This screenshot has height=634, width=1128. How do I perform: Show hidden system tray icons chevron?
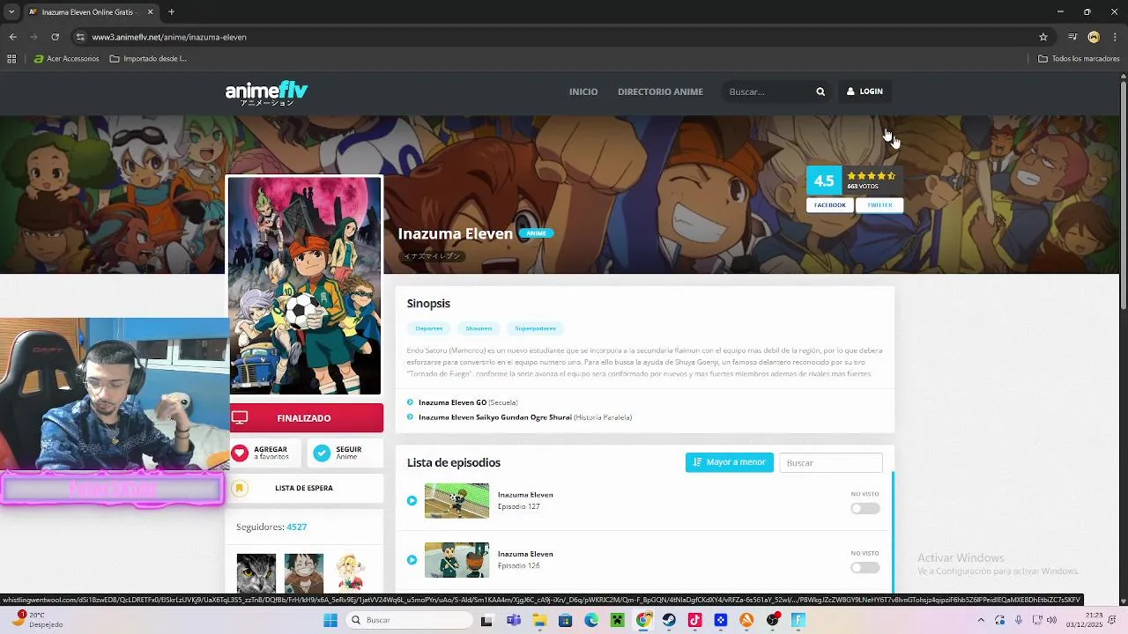coord(981,620)
